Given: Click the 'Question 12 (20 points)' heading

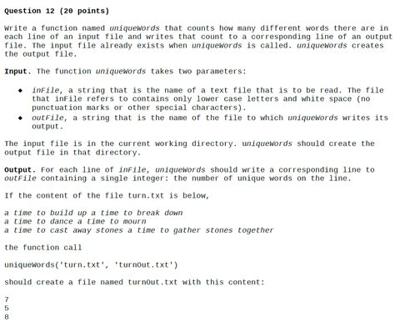Looking at the screenshot, I should pyautogui.click(x=57, y=11).
